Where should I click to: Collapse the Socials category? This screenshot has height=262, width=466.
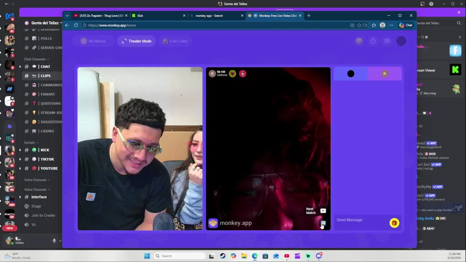(31, 143)
